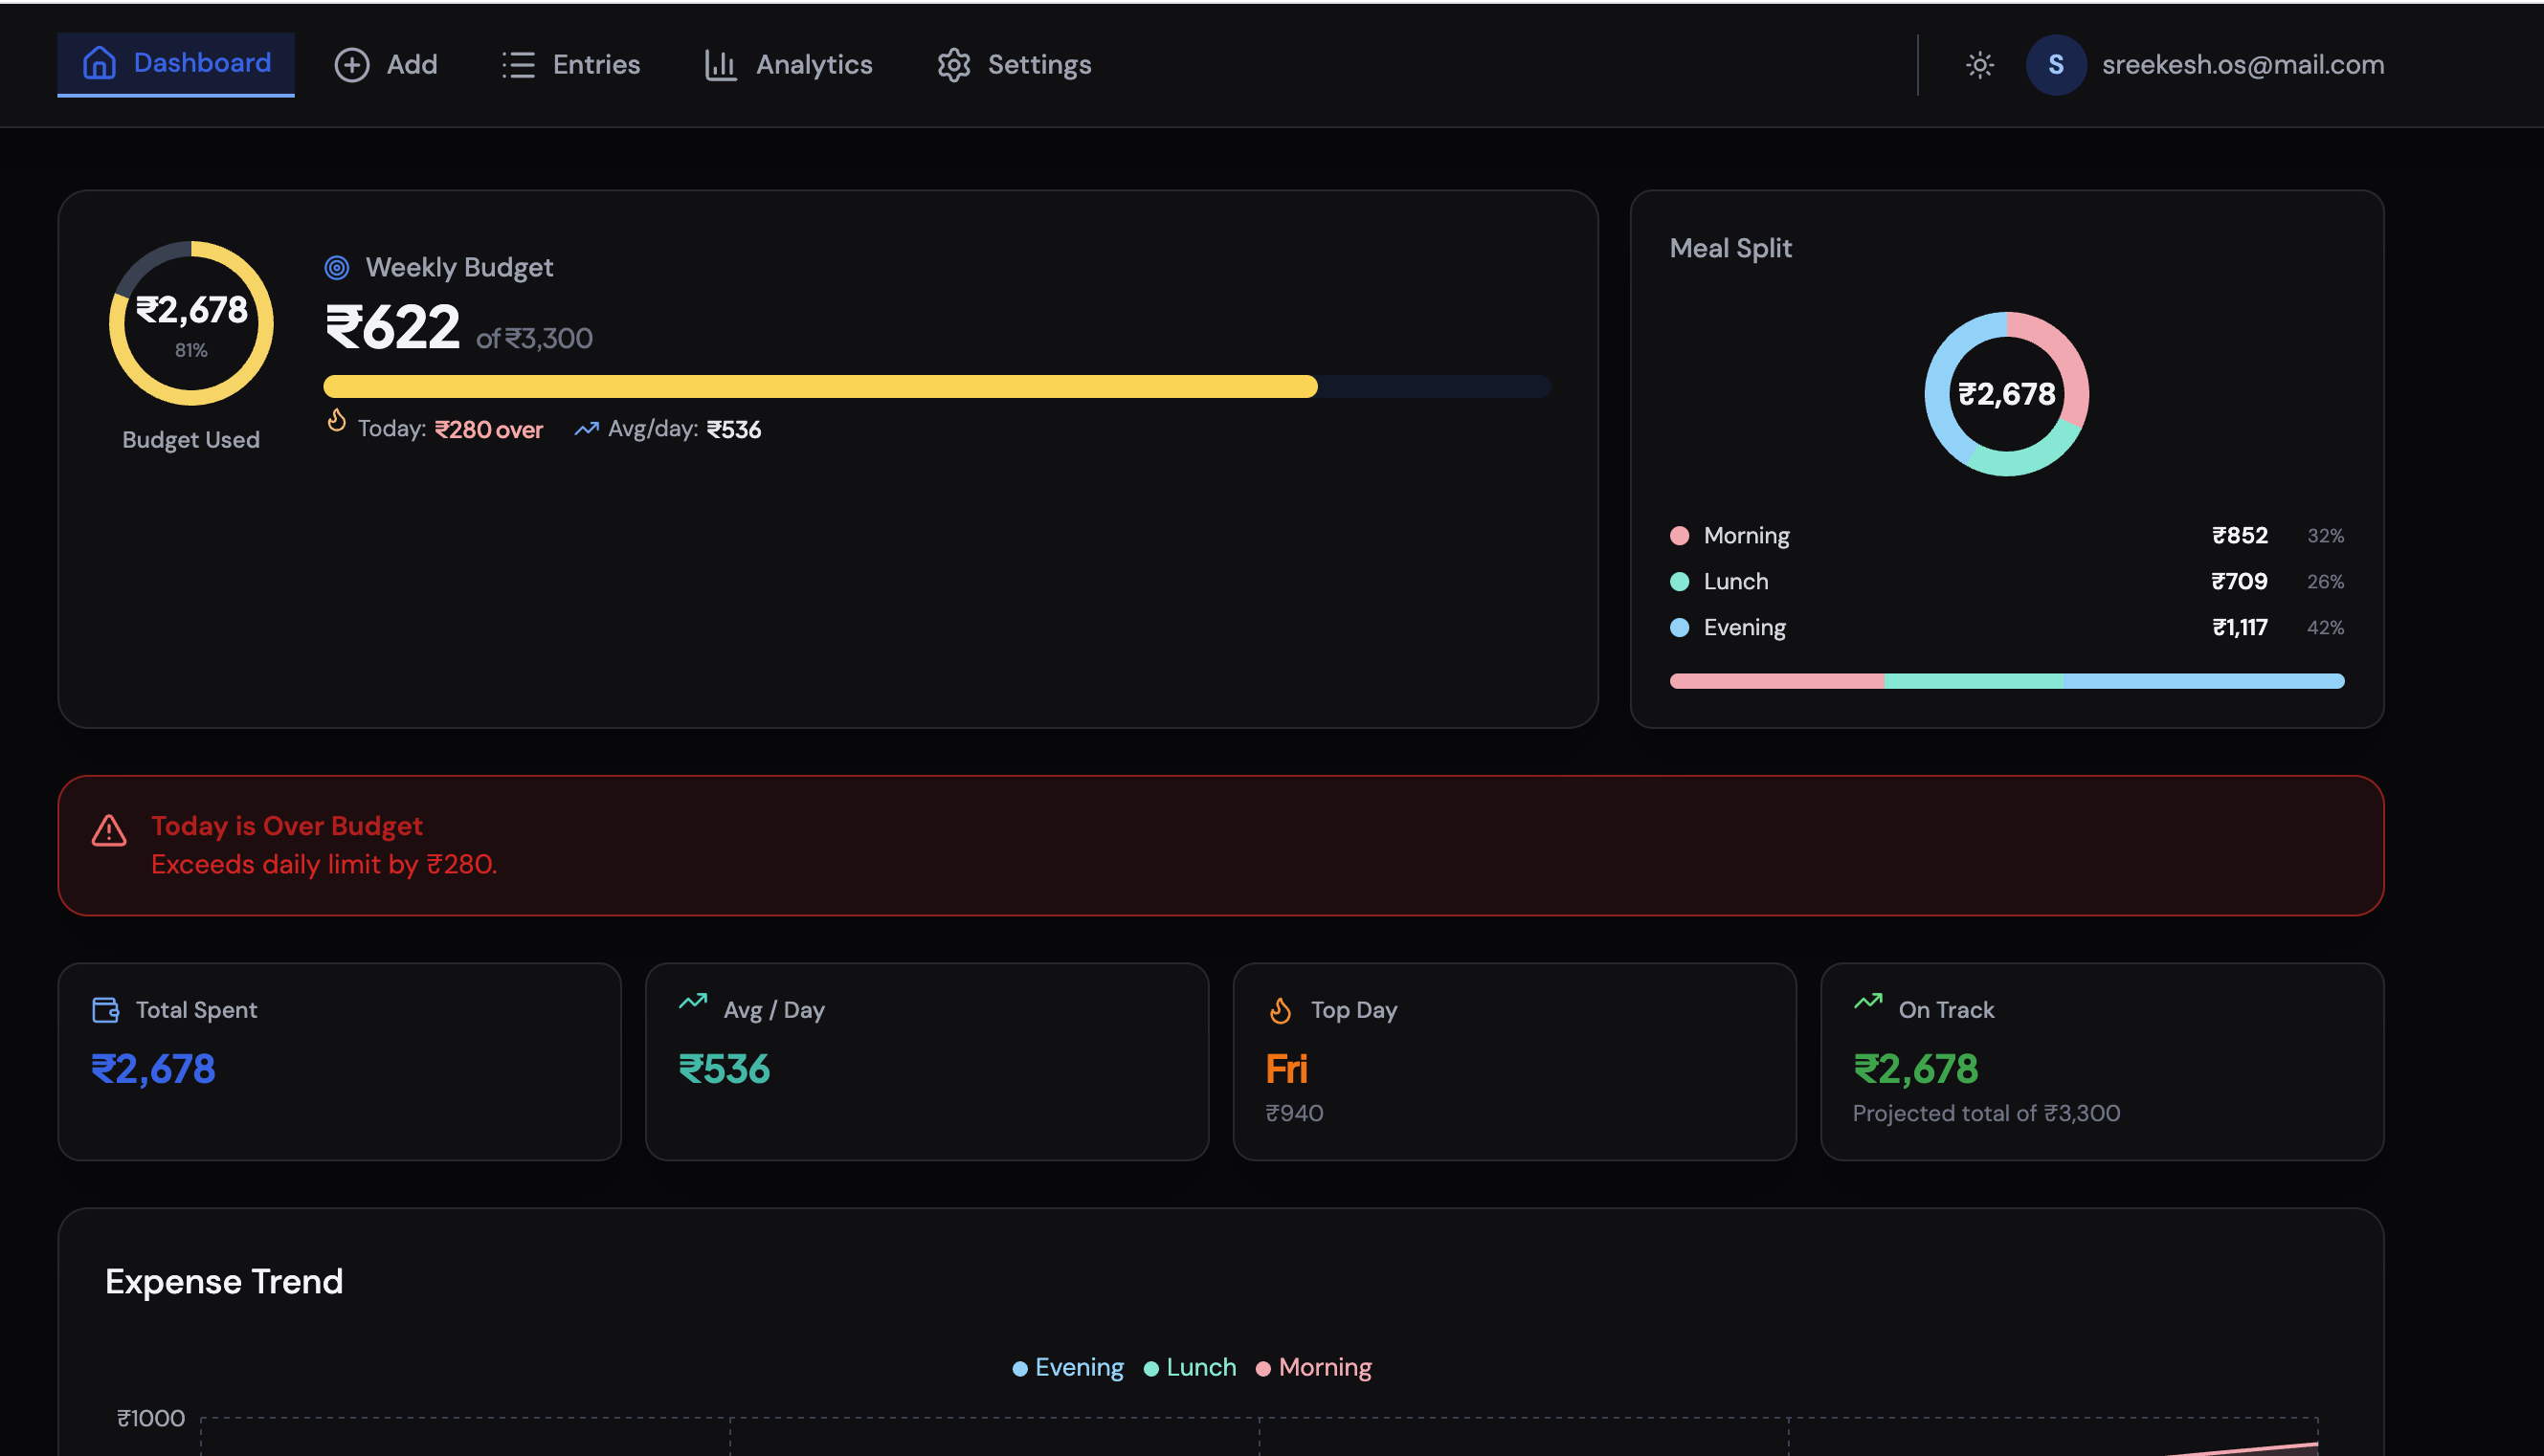Viewport: 2544px width, 1456px height.
Task: Click the trend icon on Avg / Day card
Action: [693, 1002]
